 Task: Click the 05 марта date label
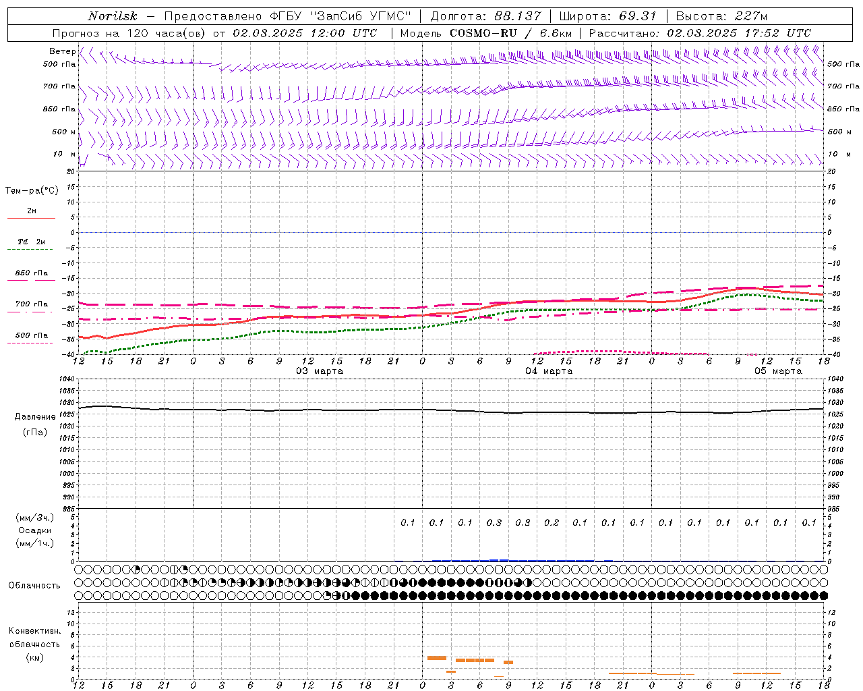778,371
